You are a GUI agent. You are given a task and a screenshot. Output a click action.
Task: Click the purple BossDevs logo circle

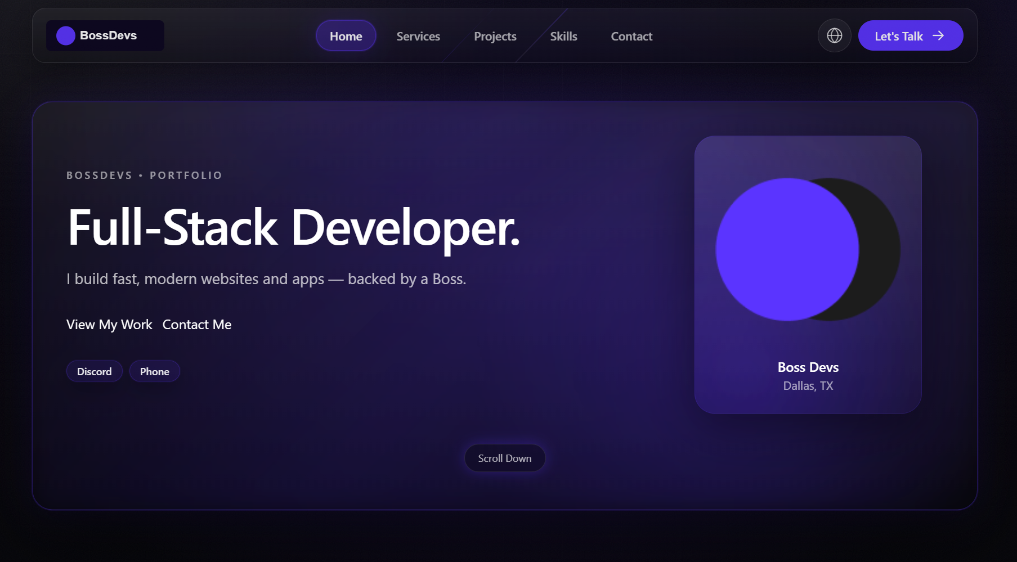pos(66,35)
